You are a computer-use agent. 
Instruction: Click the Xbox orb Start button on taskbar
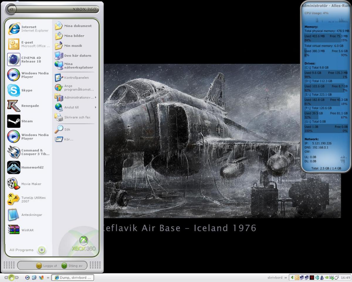coord(11,277)
